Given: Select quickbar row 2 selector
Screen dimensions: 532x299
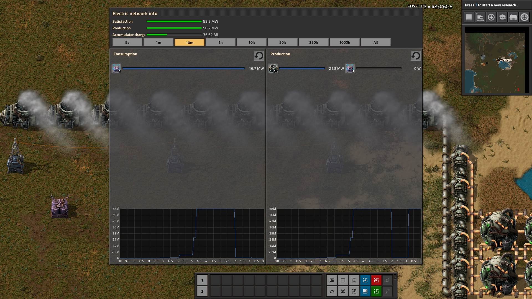Looking at the screenshot, I should [x=202, y=291].
